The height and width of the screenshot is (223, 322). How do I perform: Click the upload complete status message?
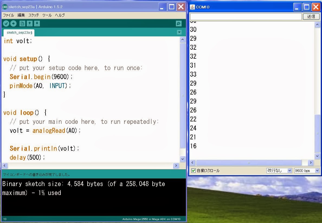pos(37,174)
